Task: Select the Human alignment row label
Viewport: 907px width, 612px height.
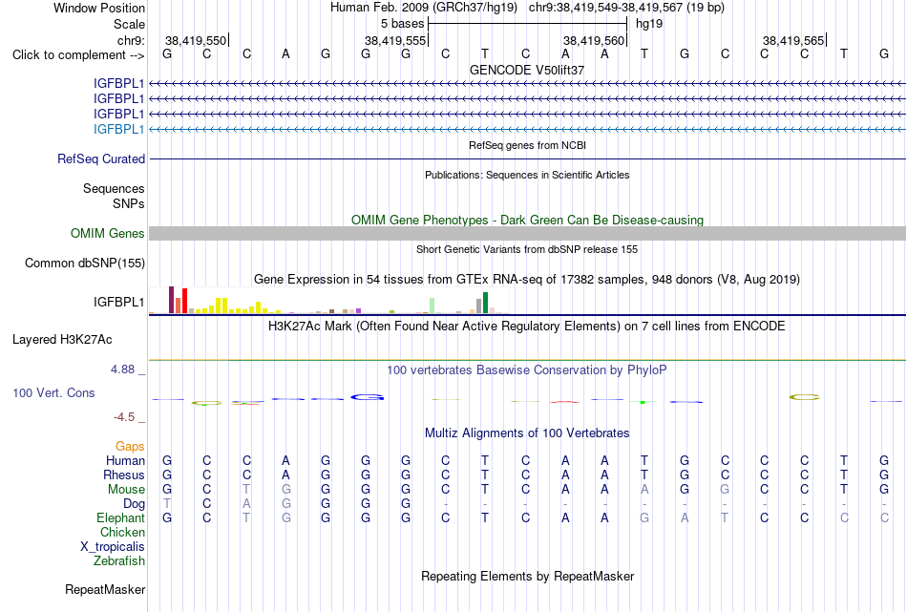Action: pos(125,460)
